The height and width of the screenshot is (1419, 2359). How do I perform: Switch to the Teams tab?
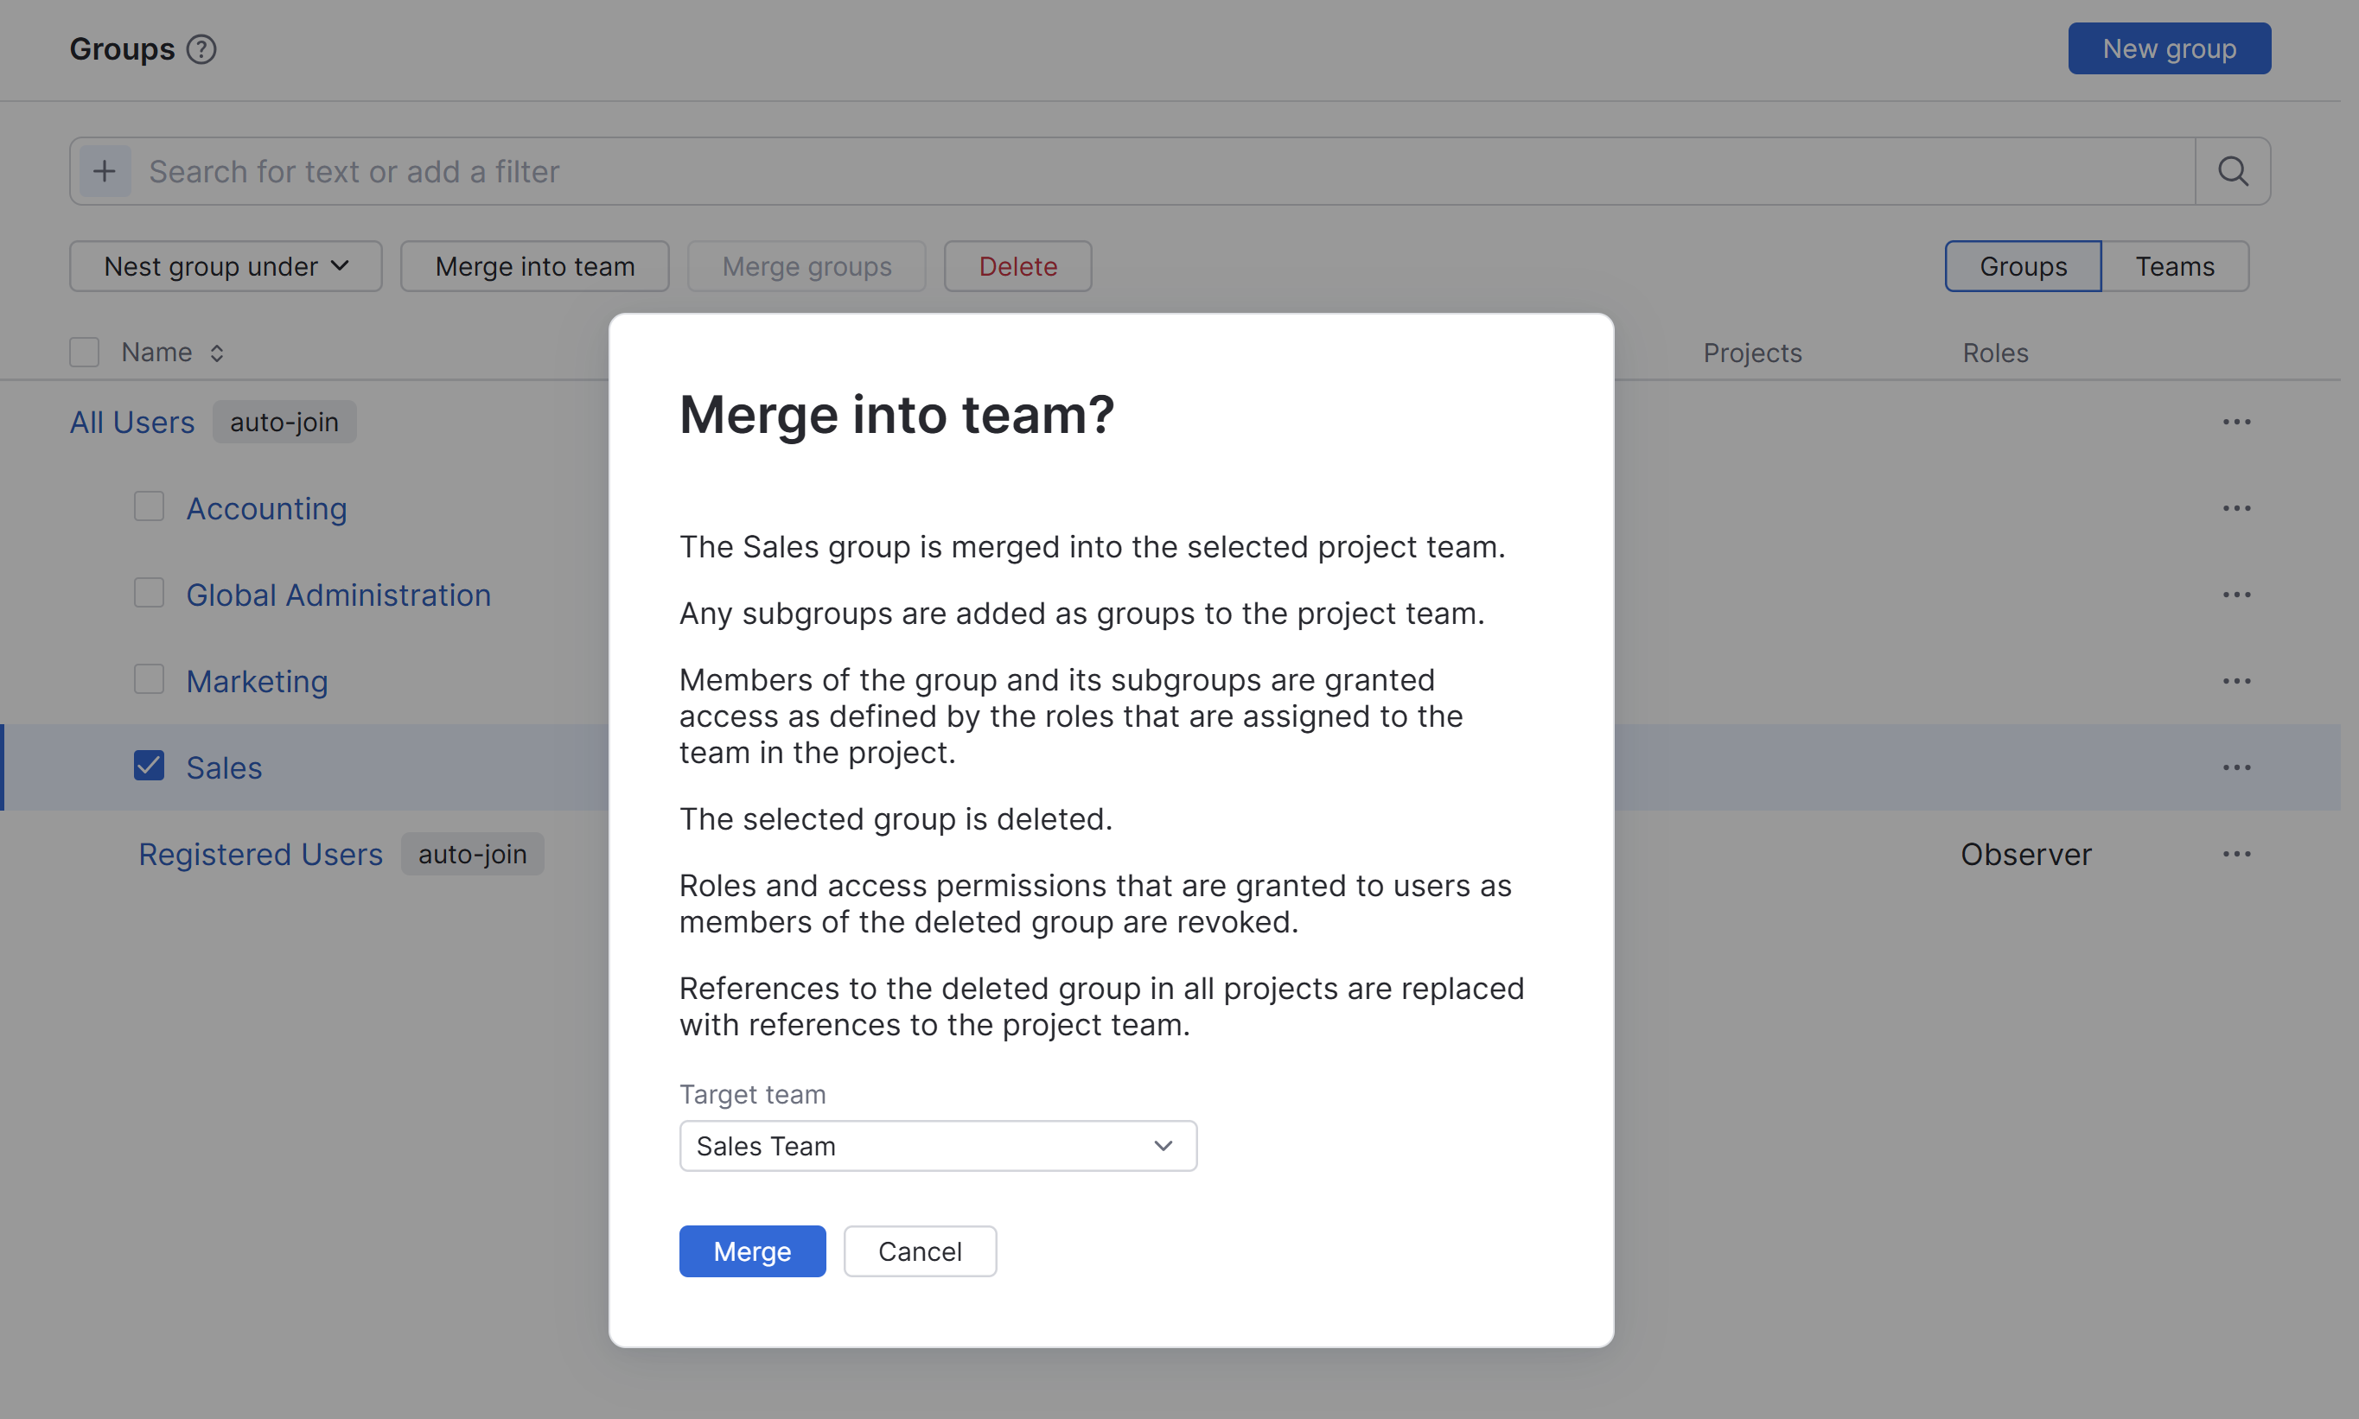2175,266
